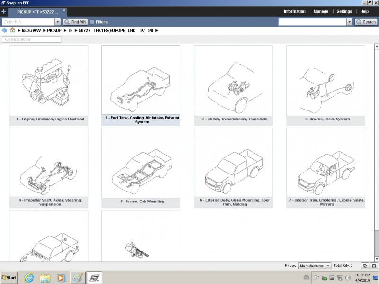Toggle the Filters checkbox
The width and height of the screenshot is (379, 284).
click(x=92, y=22)
